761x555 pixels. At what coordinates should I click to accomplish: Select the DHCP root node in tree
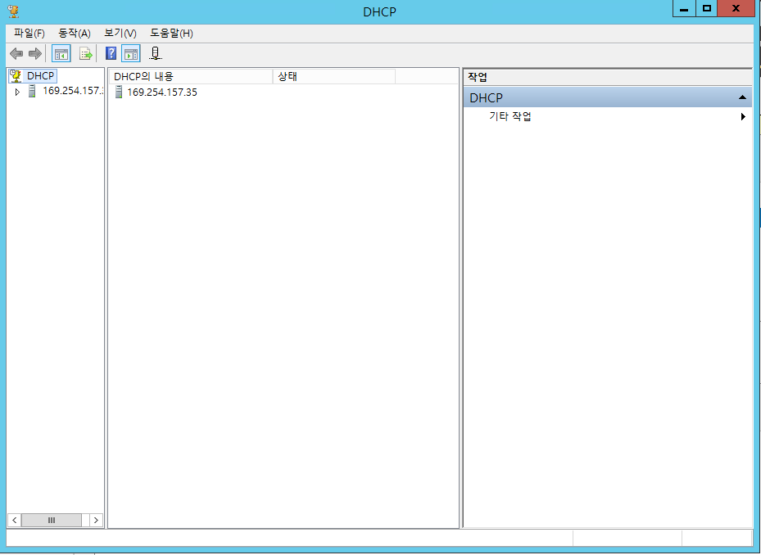(x=39, y=76)
